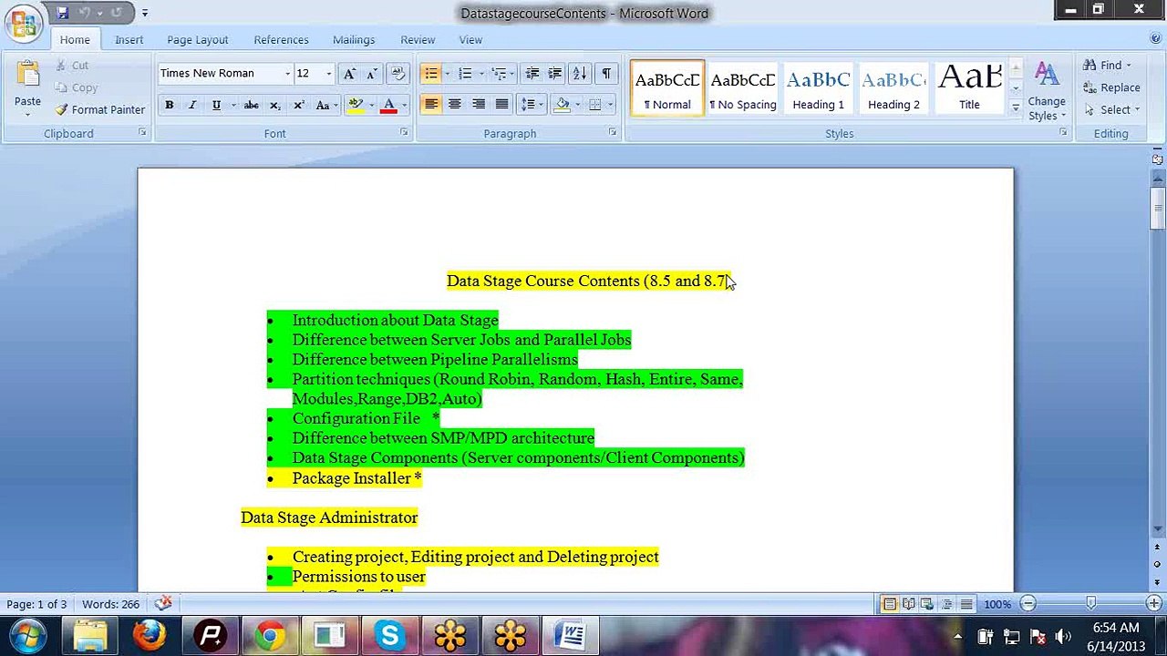Switch to Web Layout view
Viewport: 1167px width, 656px height.
[x=927, y=603]
